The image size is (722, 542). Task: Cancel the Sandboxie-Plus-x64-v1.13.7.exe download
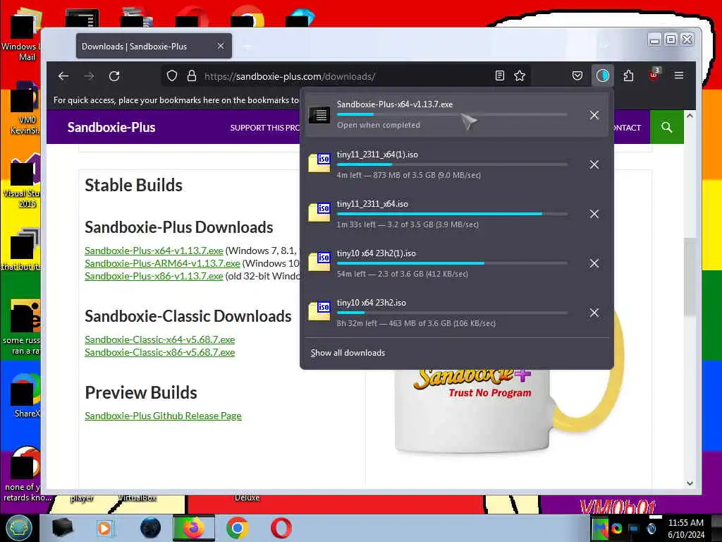coord(594,115)
